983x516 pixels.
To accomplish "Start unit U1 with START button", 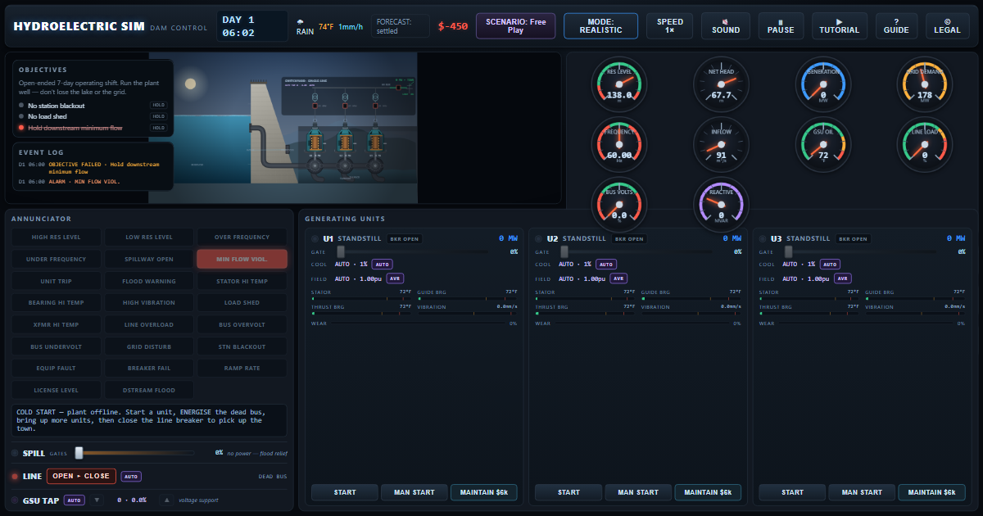I will tap(345, 492).
